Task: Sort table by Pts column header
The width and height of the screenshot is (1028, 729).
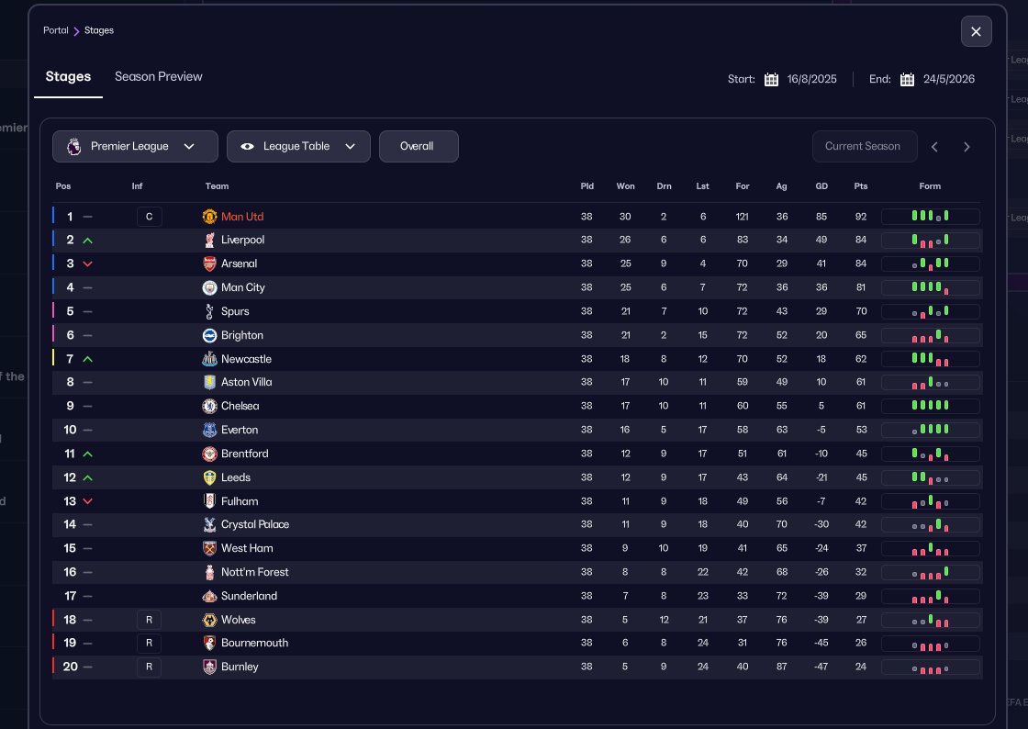Action: 860,186
